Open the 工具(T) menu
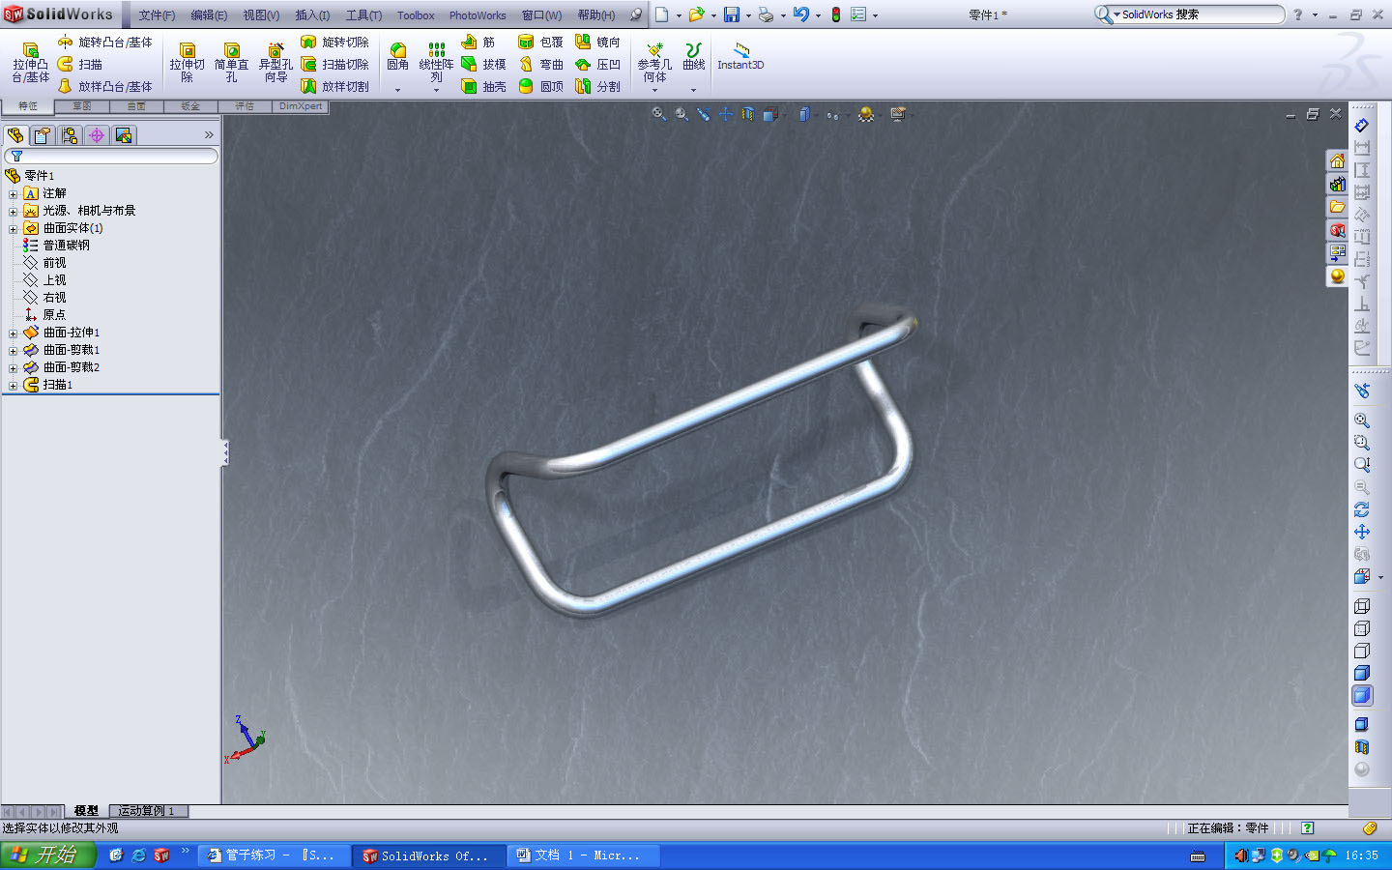This screenshot has width=1392, height=870. coord(363,15)
